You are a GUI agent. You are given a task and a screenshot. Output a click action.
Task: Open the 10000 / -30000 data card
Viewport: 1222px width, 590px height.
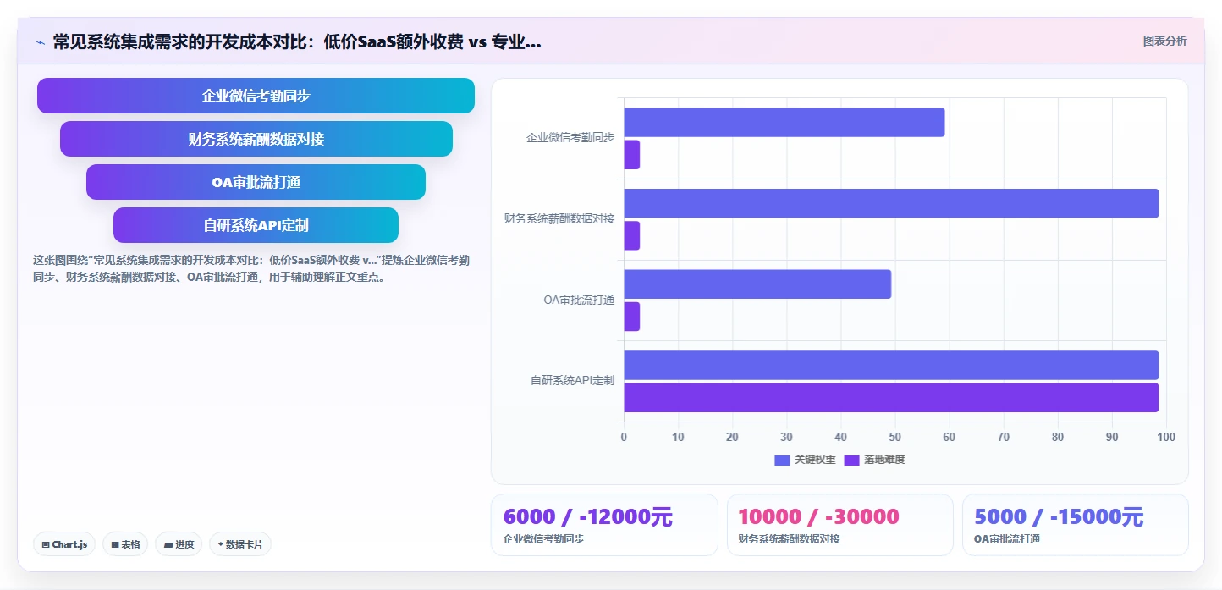tap(840, 525)
